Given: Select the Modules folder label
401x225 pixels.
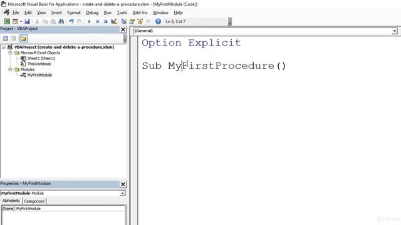Looking at the screenshot, I should click(28, 69).
